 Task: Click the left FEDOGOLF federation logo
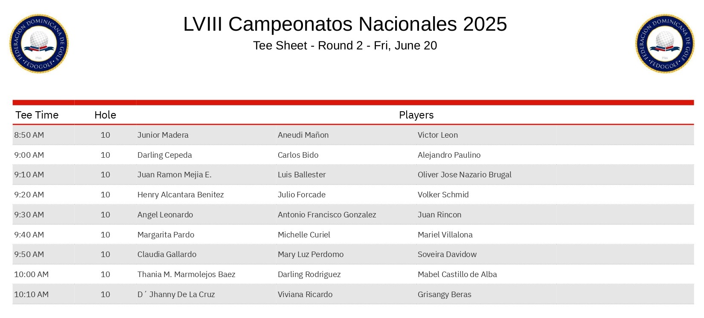coord(39,44)
